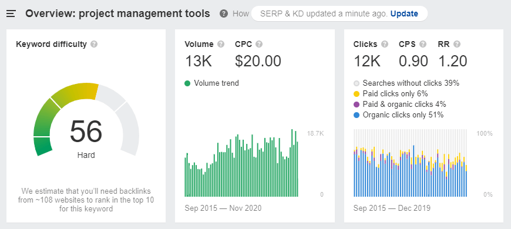Click the yellow Paid clicks only legend dot
Image resolution: width=511 pixels, height=229 pixels.
pyautogui.click(x=357, y=94)
